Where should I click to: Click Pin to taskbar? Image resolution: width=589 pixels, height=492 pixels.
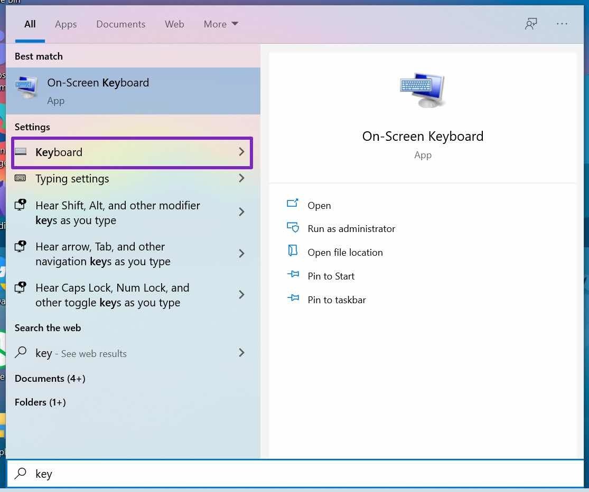tap(336, 300)
